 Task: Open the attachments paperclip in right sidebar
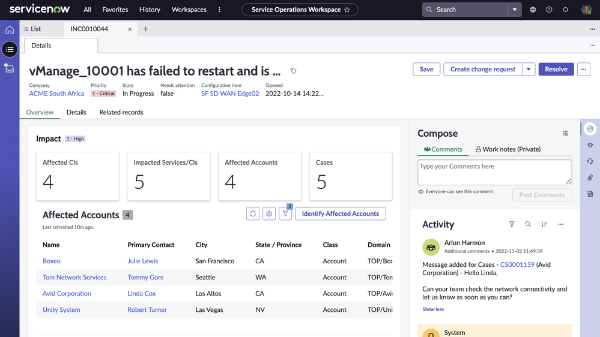590,177
